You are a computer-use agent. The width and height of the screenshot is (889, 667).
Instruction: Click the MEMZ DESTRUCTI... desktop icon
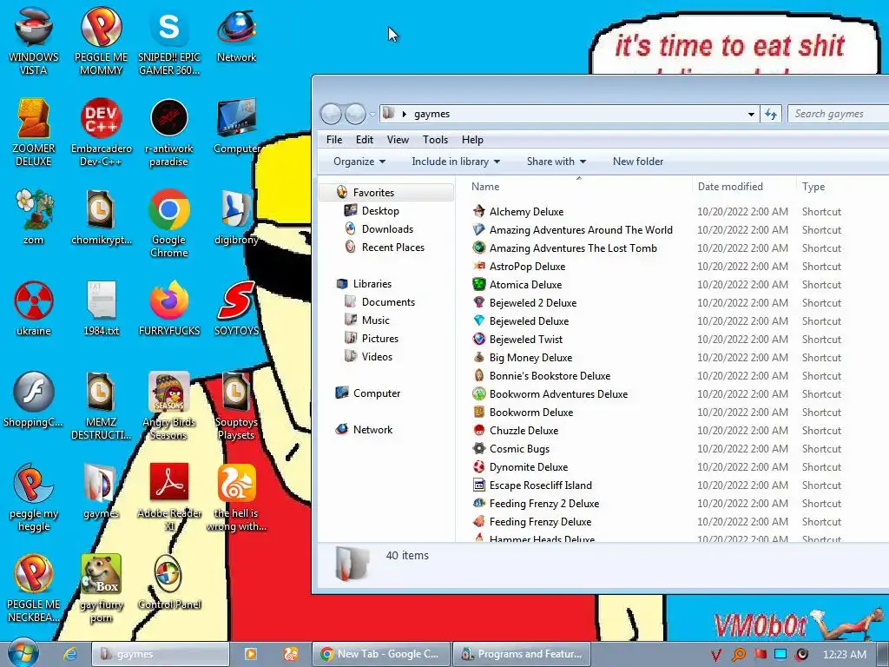click(x=101, y=406)
